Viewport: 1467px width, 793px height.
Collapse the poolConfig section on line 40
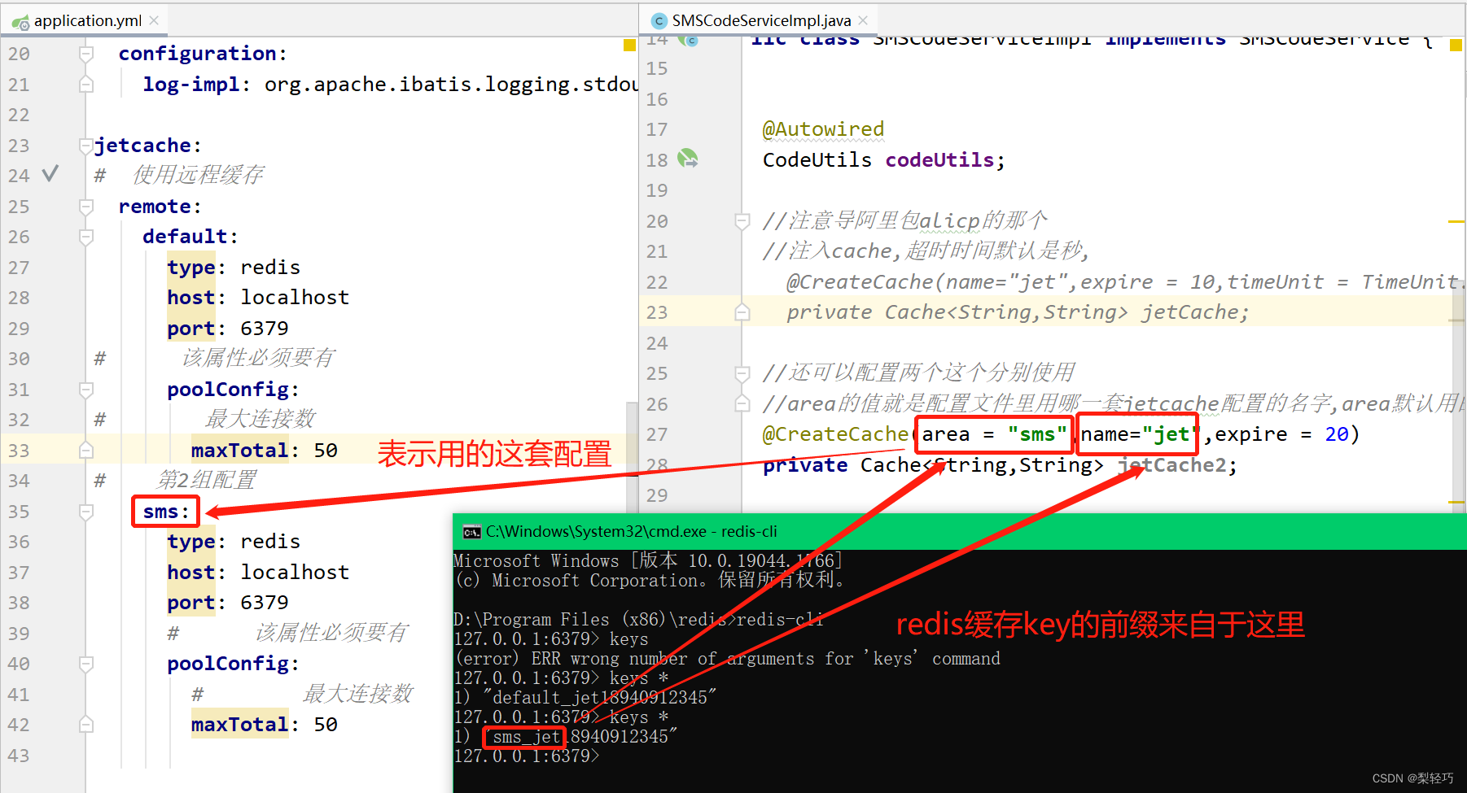[86, 663]
